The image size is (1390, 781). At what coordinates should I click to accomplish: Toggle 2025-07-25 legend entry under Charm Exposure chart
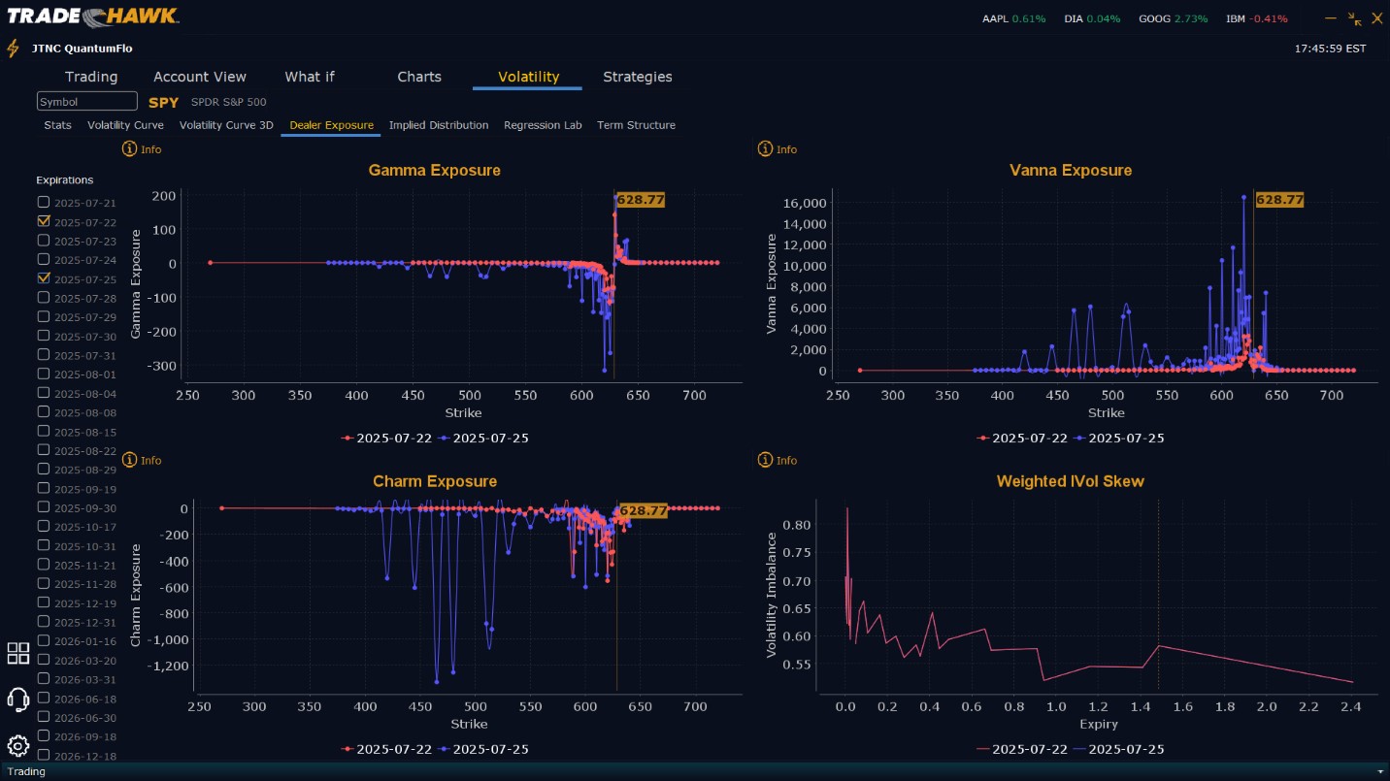482,749
